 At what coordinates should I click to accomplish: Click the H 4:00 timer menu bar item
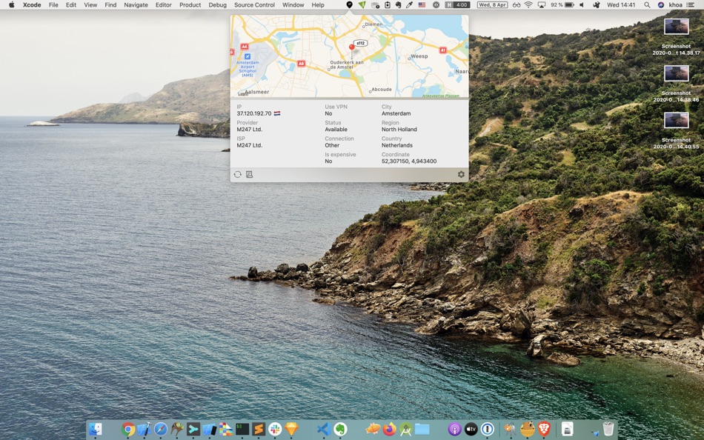(457, 5)
